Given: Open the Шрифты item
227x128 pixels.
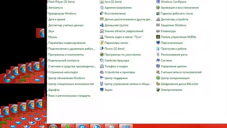Looking at the screenshot, I should pos(54,90).
